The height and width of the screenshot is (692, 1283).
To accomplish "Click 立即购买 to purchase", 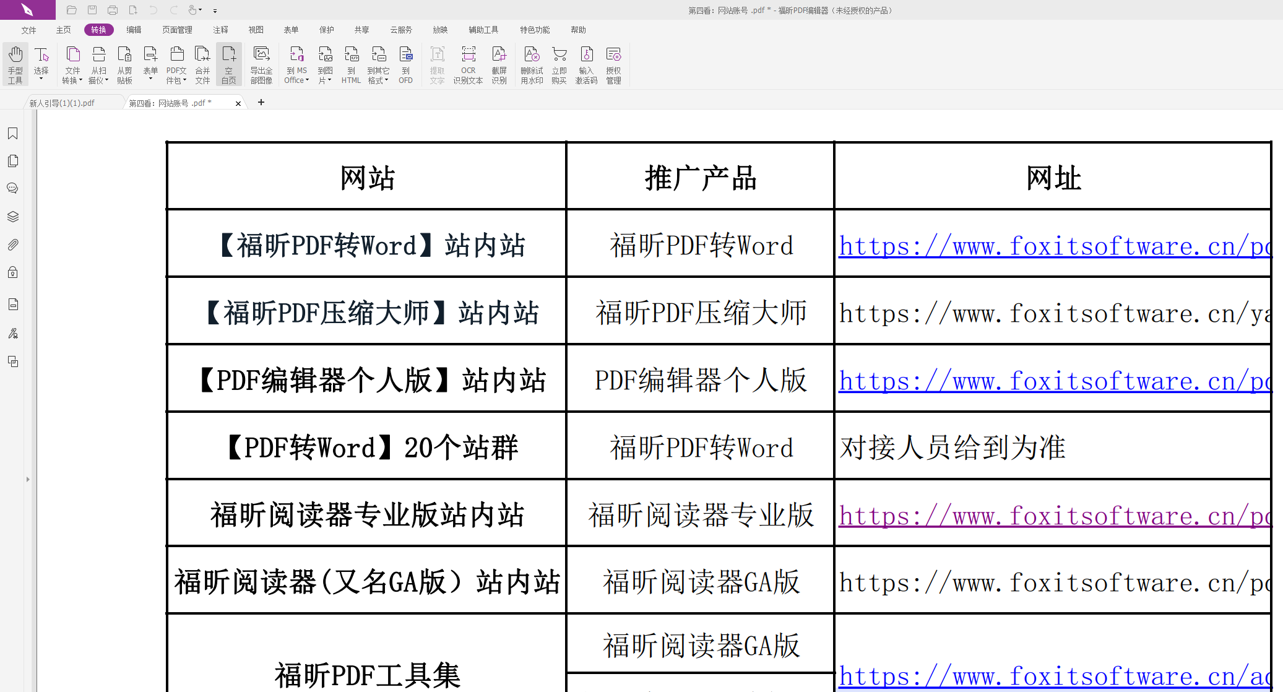I will [x=559, y=64].
